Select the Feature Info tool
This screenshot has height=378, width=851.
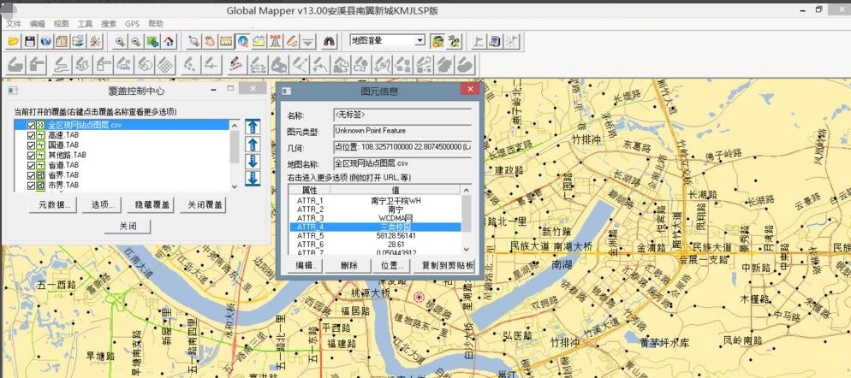point(242,41)
